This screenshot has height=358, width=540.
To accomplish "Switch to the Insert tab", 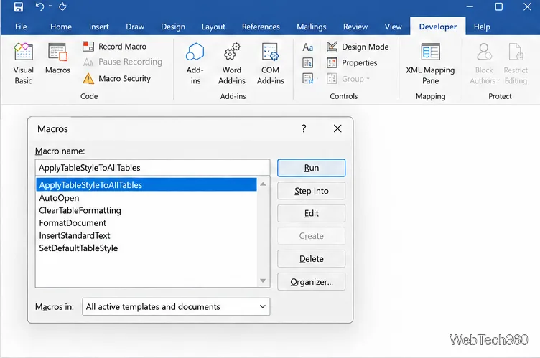I will pyautogui.click(x=99, y=27).
